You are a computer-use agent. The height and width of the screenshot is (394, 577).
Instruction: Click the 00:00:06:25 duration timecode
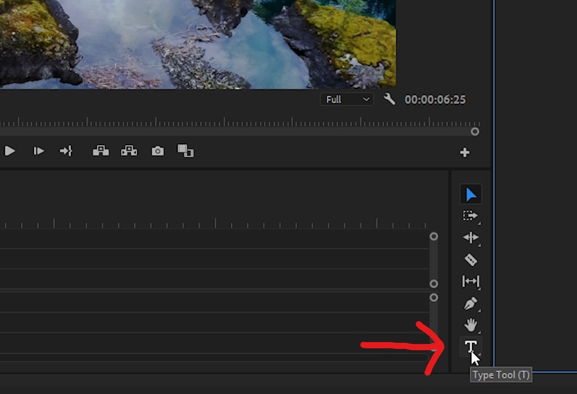pyautogui.click(x=435, y=99)
